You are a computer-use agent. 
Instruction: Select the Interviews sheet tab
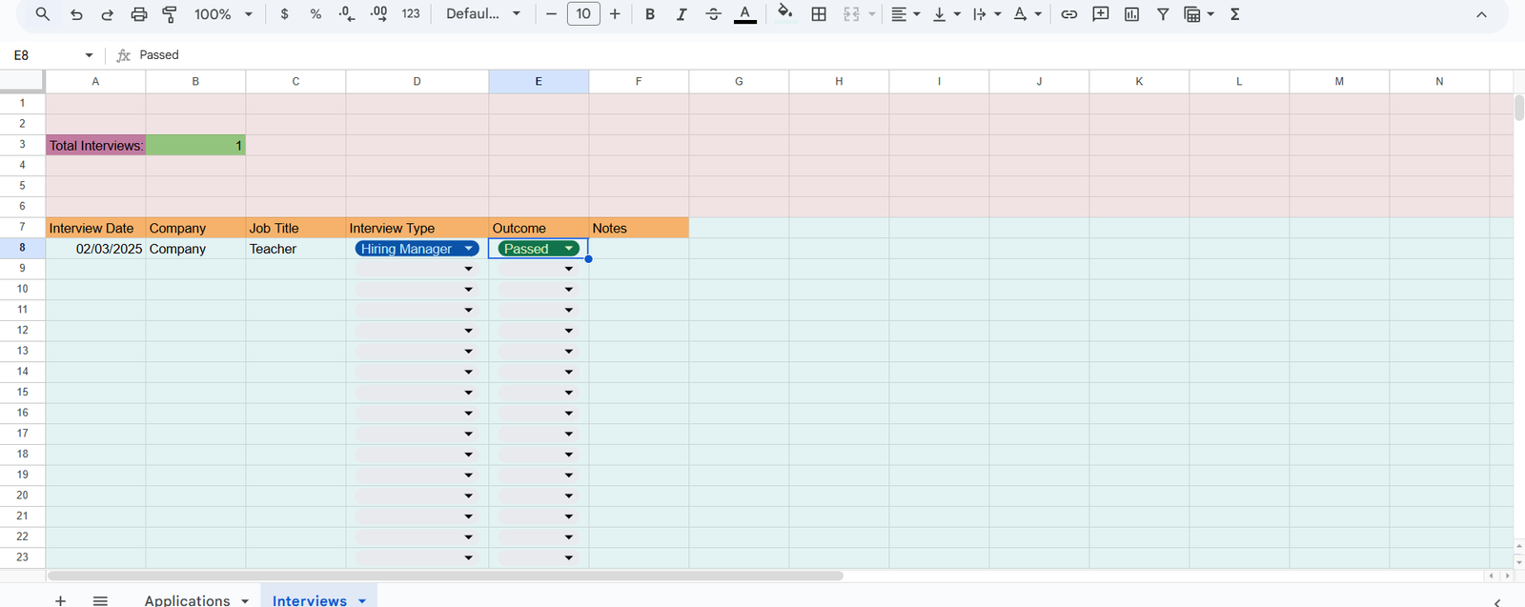click(309, 599)
